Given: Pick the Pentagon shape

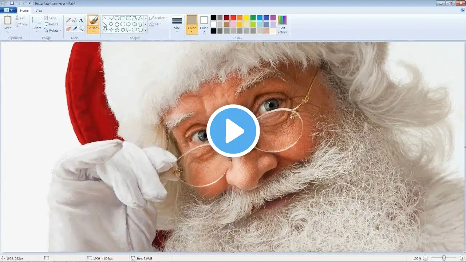Looking at the screenshot, I should [x=117, y=24].
